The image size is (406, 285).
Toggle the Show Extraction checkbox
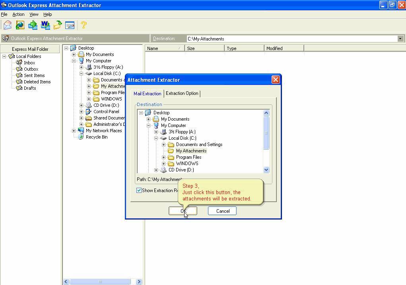click(139, 191)
